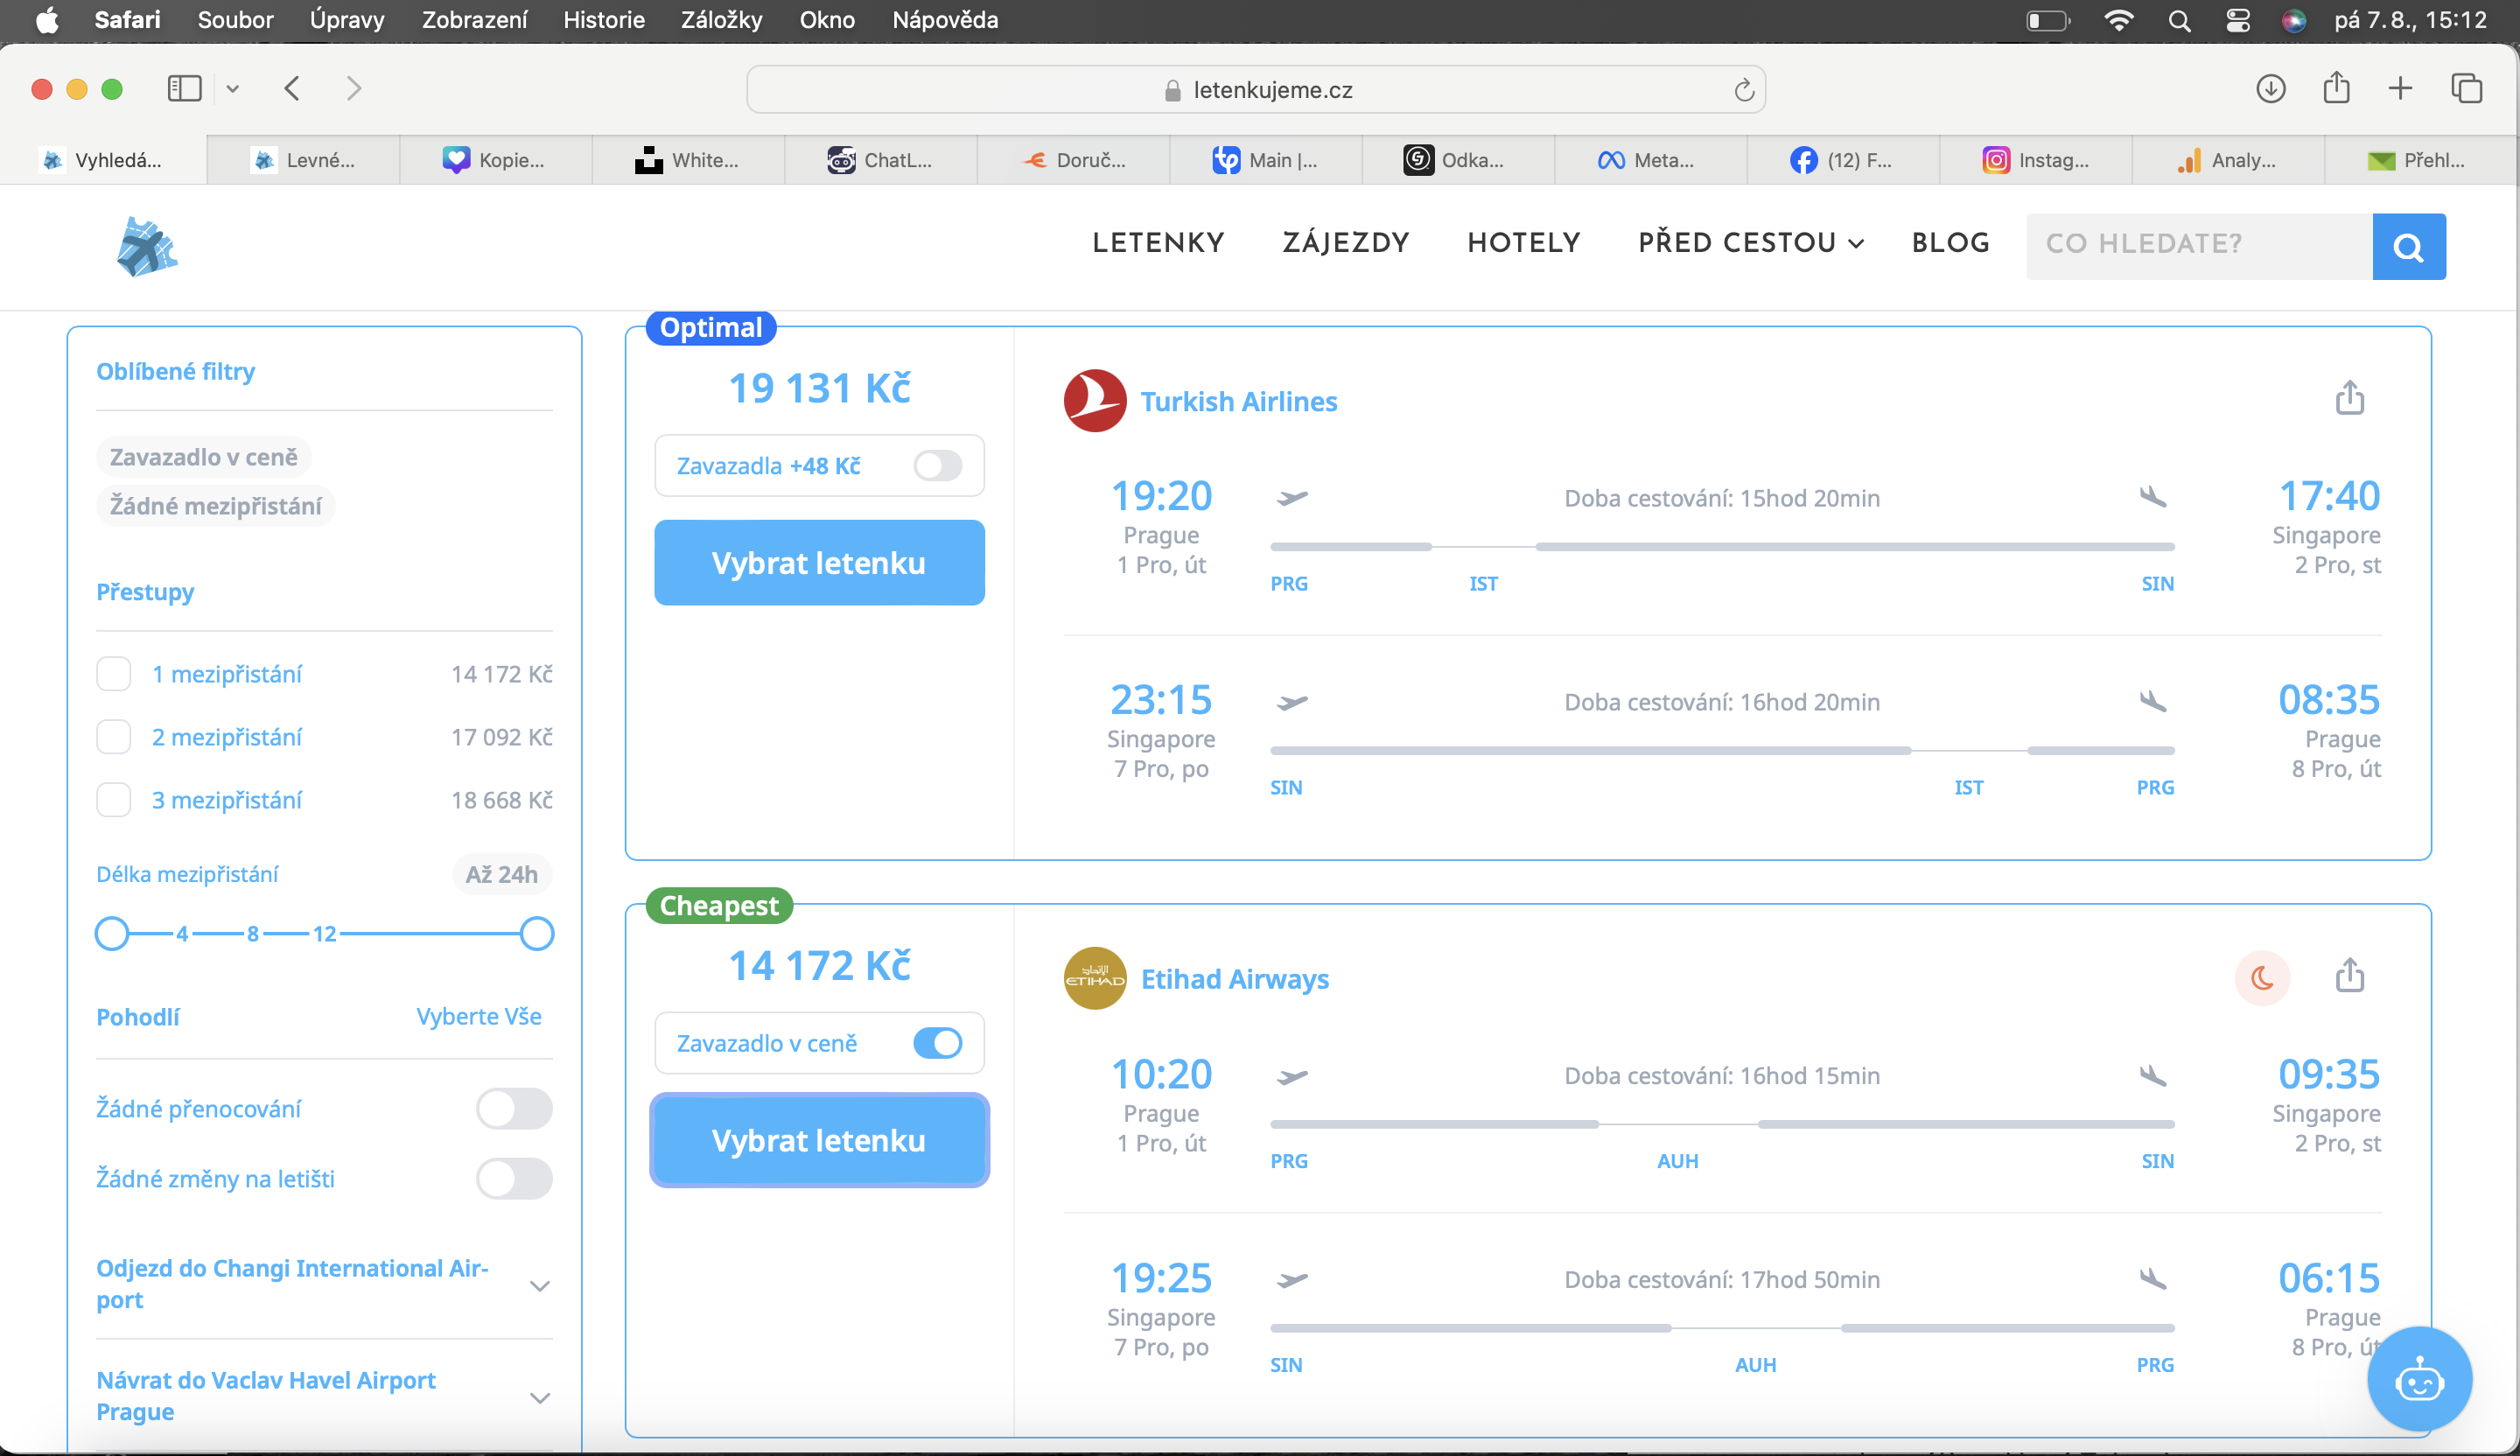The image size is (2520, 1456).
Task: Open BLOG navigation link
Action: (x=1950, y=243)
